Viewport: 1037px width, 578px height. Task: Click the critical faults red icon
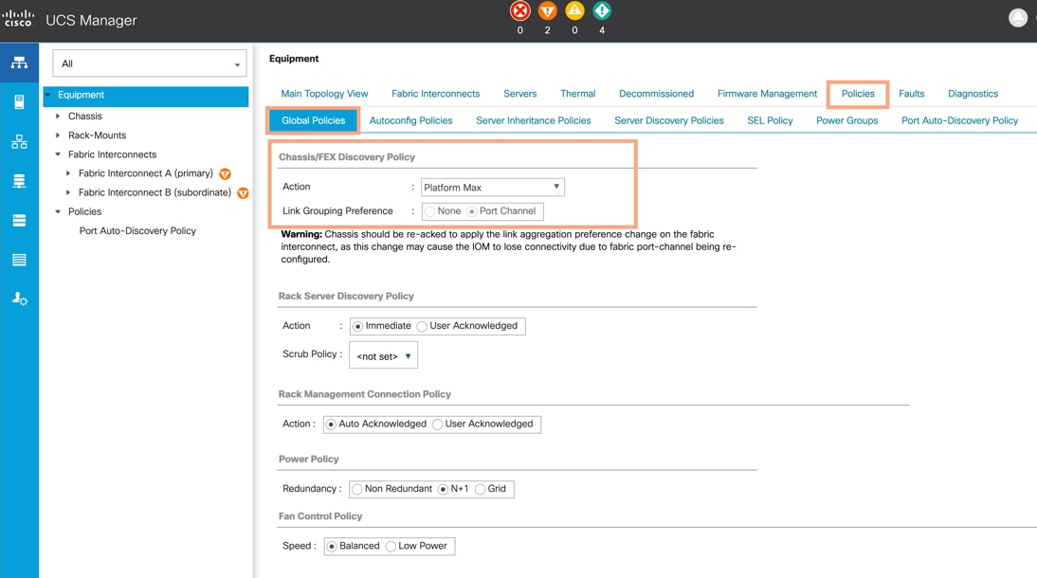pyautogui.click(x=519, y=10)
